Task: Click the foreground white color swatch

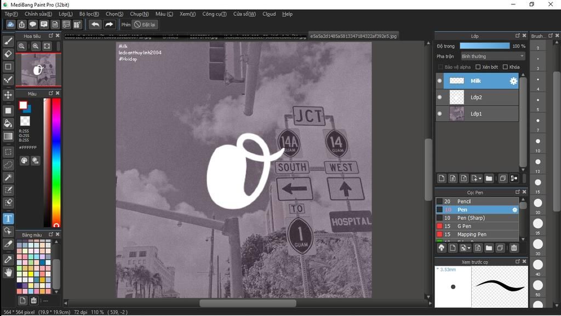Action: pos(23,105)
